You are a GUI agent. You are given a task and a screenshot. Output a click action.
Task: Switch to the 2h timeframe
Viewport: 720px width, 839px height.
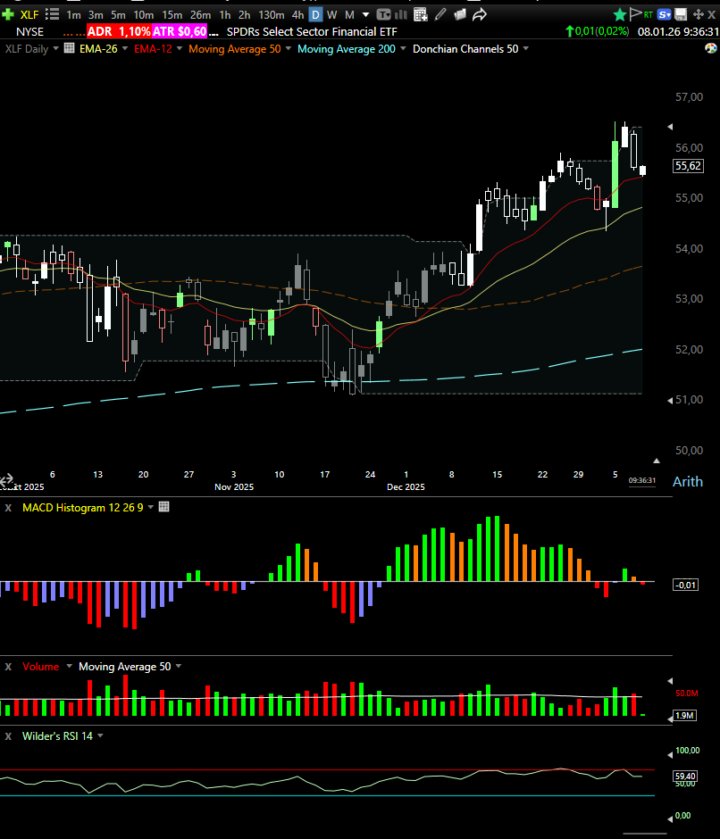[244, 15]
